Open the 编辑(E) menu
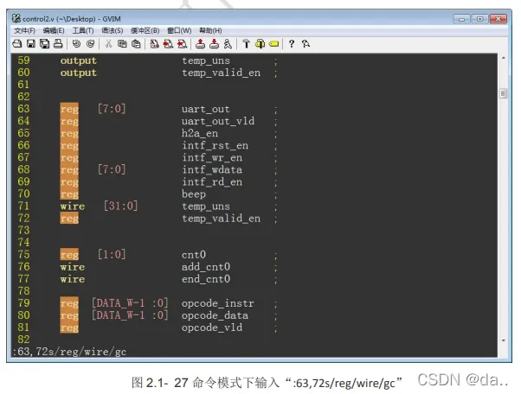 click(54, 30)
